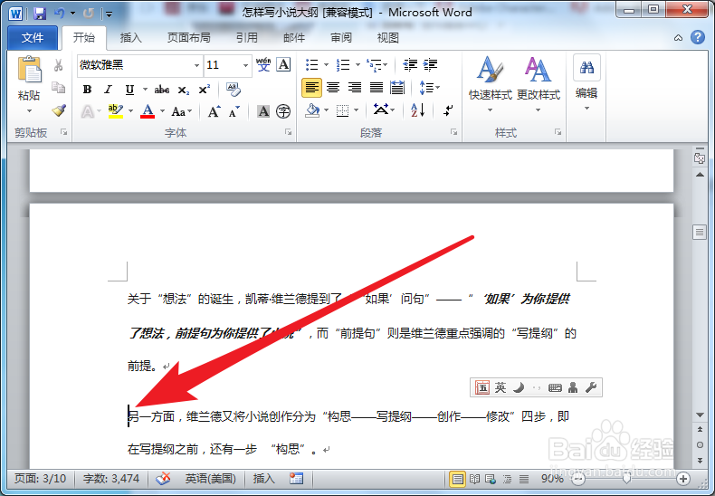Viewport: 715px width, 496px height.
Task: Toggle Superscript formatting
Action: [x=205, y=89]
